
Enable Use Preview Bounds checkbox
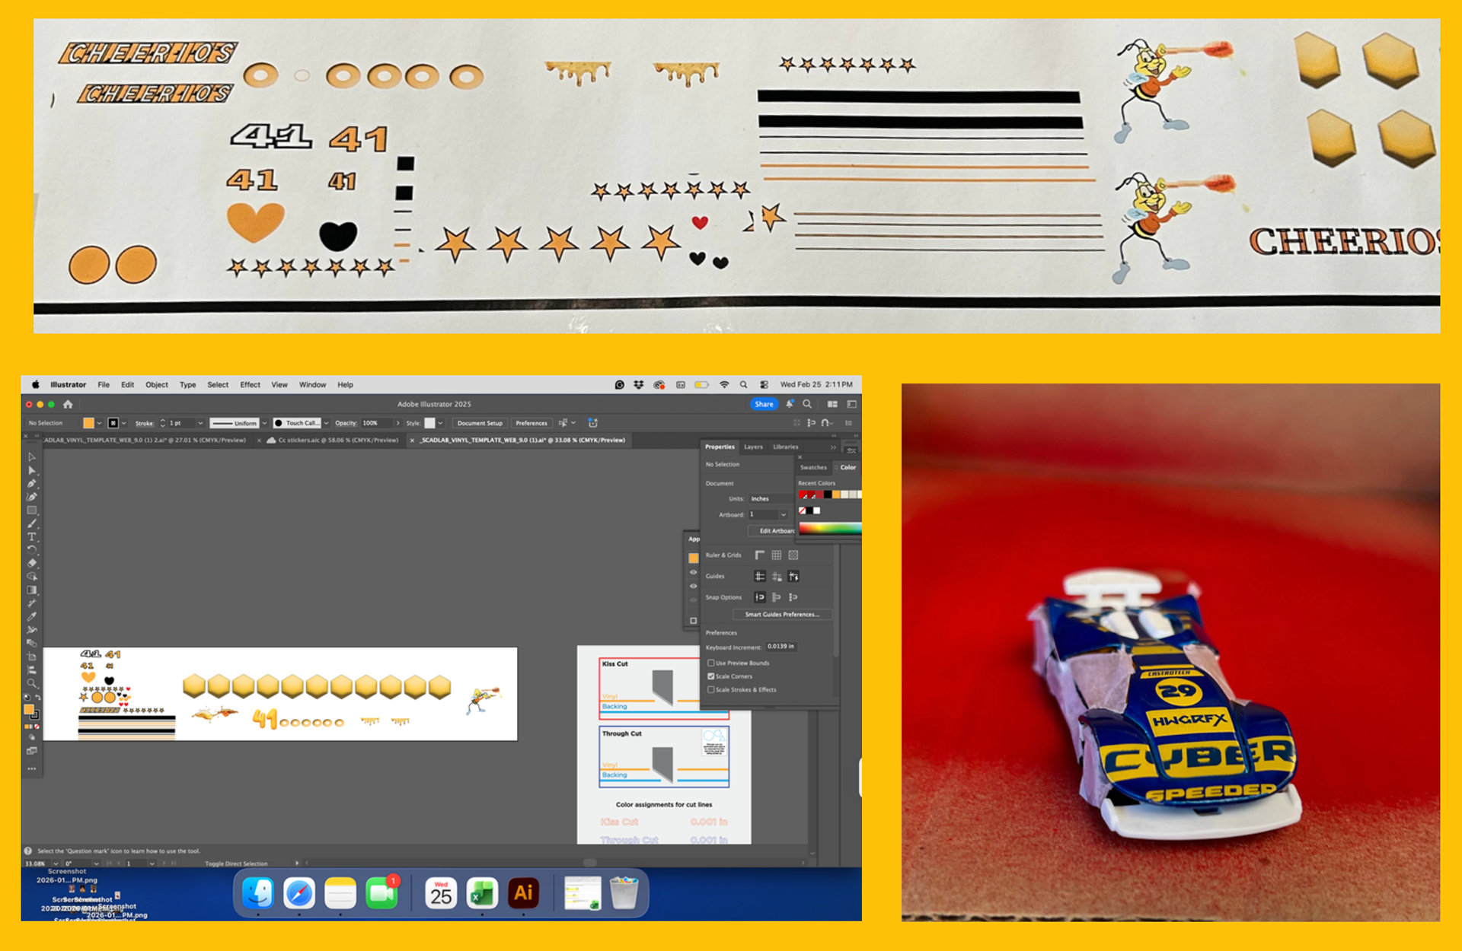pyautogui.click(x=711, y=663)
